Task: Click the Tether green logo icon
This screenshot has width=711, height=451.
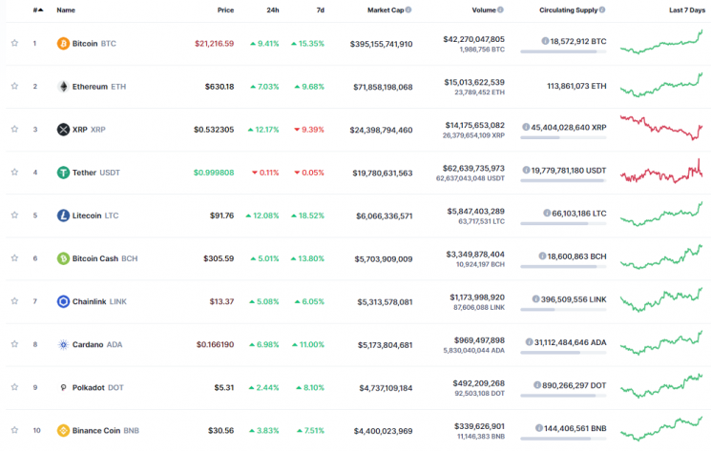Action: (63, 173)
